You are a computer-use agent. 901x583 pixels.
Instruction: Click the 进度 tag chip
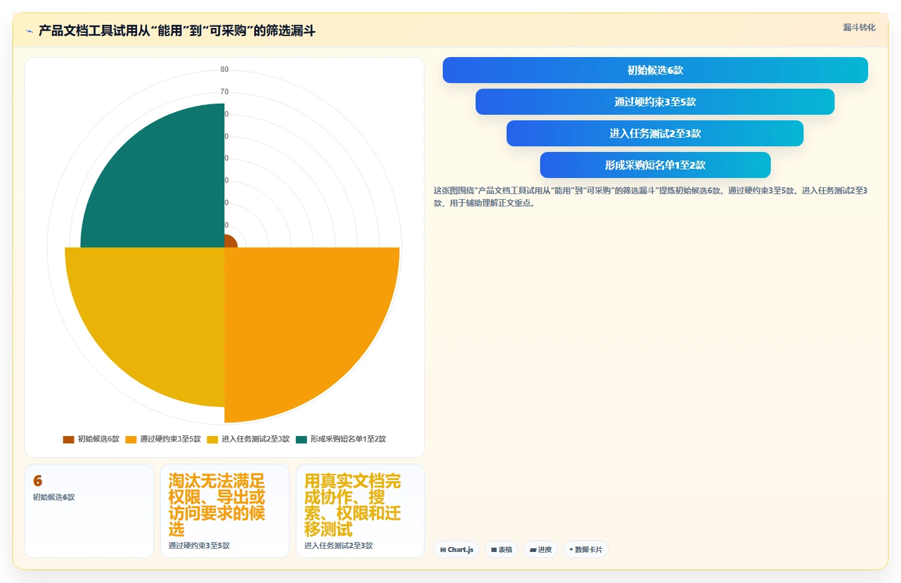(541, 550)
